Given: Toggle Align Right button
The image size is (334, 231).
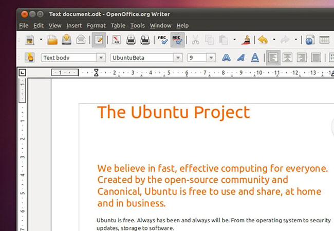Looking at the screenshot, I should (302, 58).
